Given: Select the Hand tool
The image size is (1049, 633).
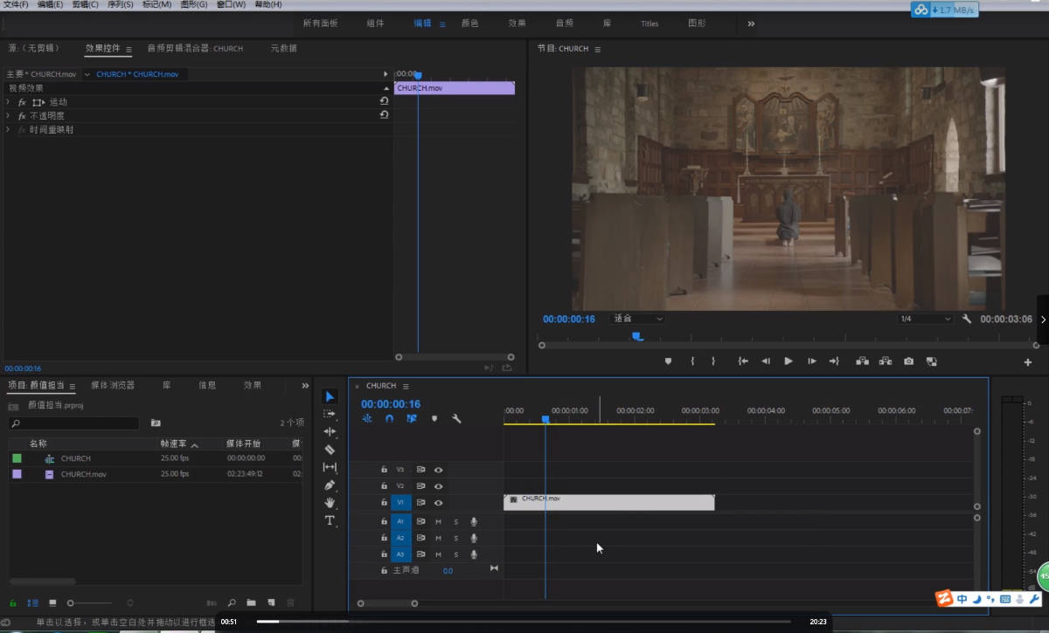Looking at the screenshot, I should pos(330,503).
